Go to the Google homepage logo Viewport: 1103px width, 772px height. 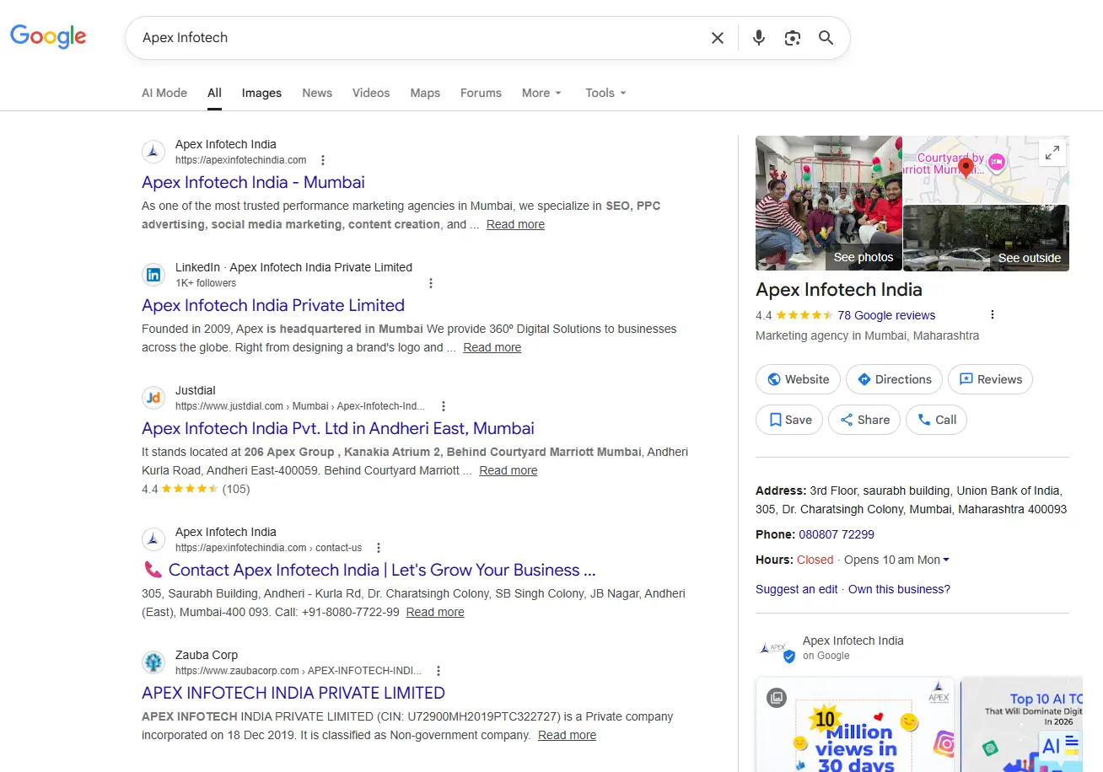[x=48, y=36]
